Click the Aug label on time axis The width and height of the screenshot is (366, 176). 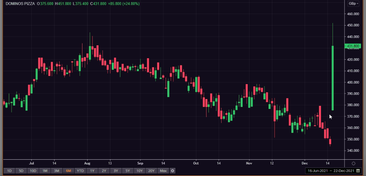(87, 163)
